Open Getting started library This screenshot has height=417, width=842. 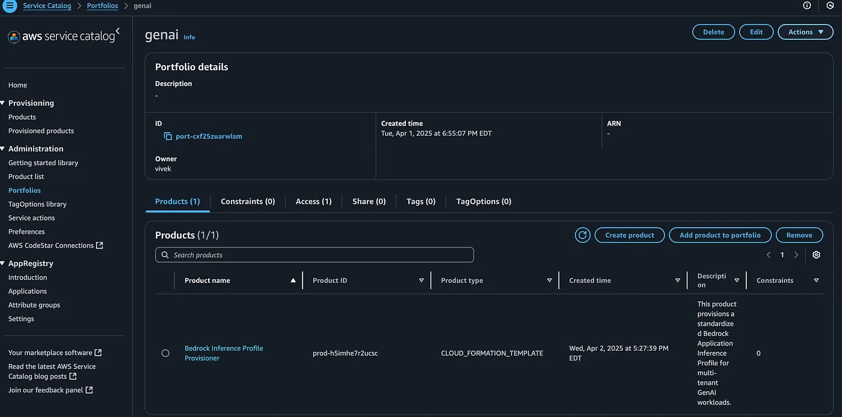pos(43,163)
